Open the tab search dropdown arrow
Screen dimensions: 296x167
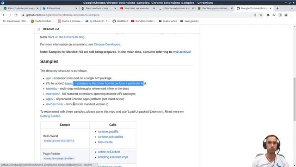click(292, 8)
